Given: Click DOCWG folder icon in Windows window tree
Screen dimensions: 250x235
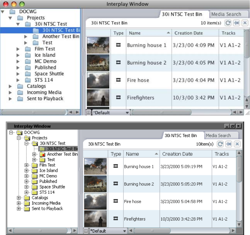Looking at the screenshot, I should pyautogui.click(x=19, y=132).
